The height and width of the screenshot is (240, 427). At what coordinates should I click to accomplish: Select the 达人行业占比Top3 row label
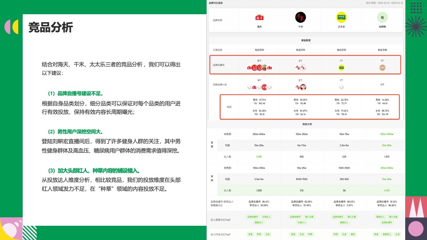click(221, 234)
